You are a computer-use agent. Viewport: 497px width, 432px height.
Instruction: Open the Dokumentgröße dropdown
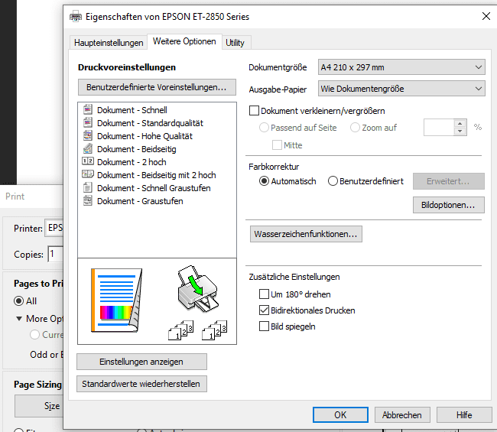(401, 67)
